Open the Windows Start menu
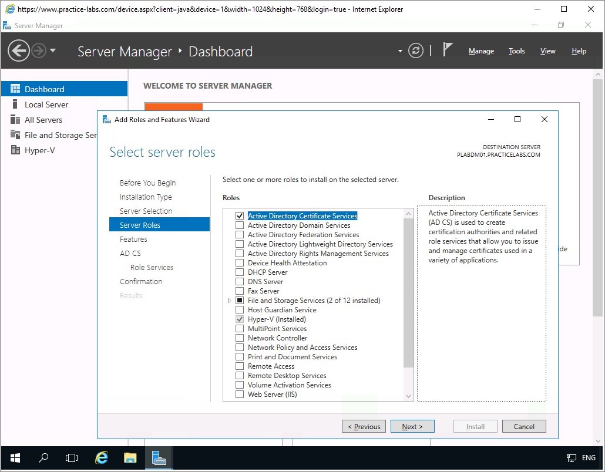This screenshot has width=605, height=472. [15, 458]
